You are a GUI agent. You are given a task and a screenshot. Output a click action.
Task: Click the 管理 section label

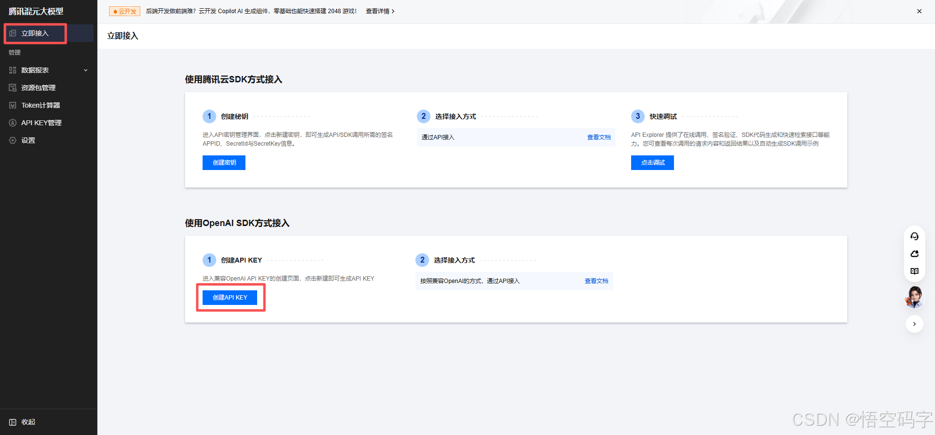tap(15, 53)
